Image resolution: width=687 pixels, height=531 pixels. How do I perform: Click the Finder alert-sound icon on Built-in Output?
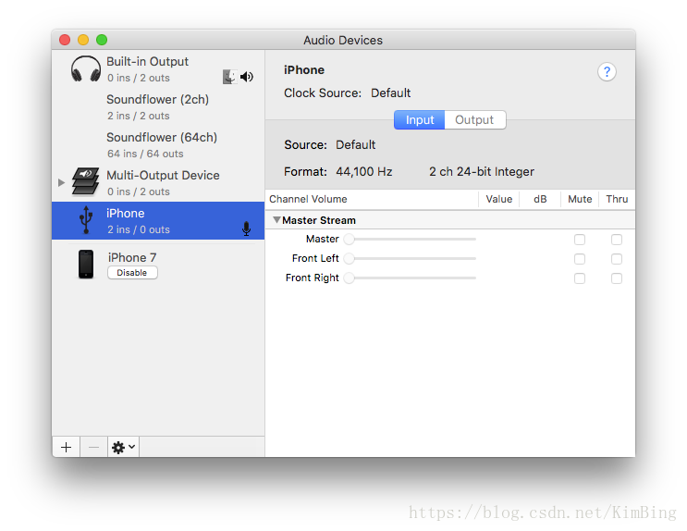point(229,77)
